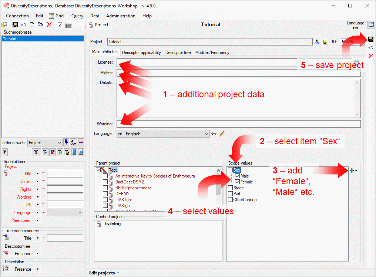Viewport: 376px width, 277px height.
Task: Uncheck the Male scope value checkbox
Action: click(x=237, y=176)
